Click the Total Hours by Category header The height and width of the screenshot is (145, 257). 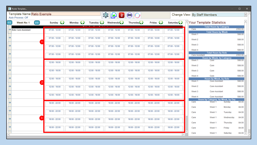[x=217, y=27]
